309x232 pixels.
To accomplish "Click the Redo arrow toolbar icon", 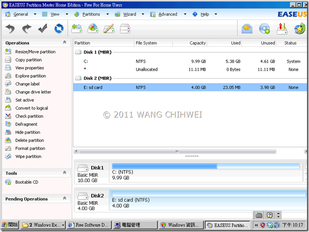I will 26,29.
